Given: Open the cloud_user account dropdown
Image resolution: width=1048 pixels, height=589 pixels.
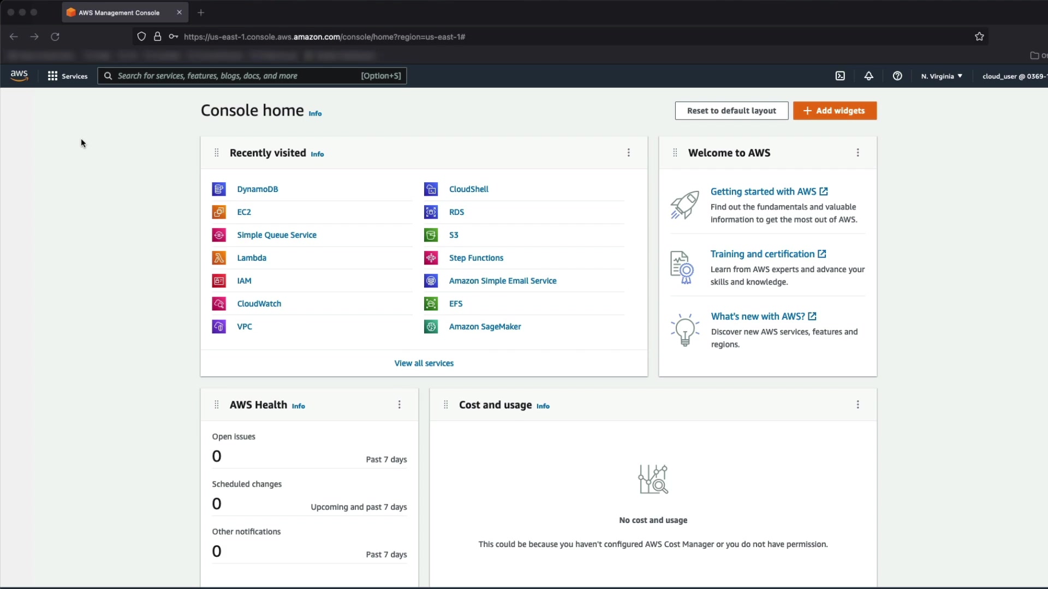Looking at the screenshot, I should [x=1014, y=76].
